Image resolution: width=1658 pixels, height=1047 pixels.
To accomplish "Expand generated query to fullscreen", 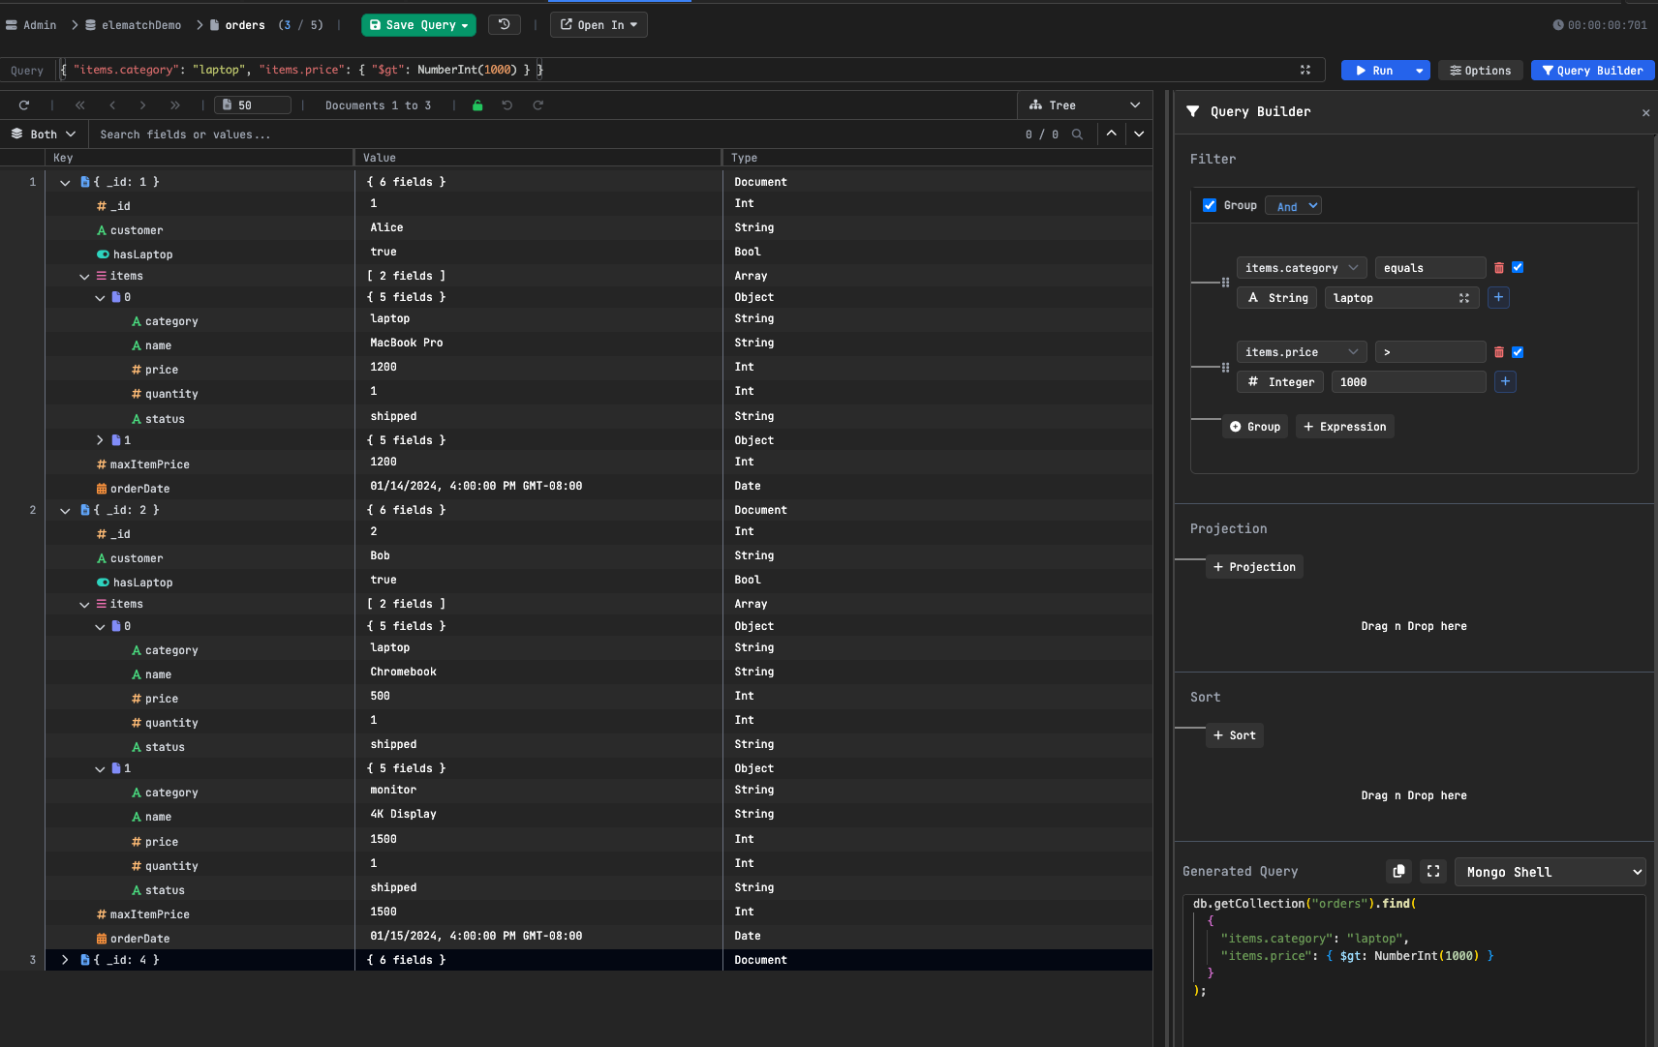I will (x=1433, y=872).
